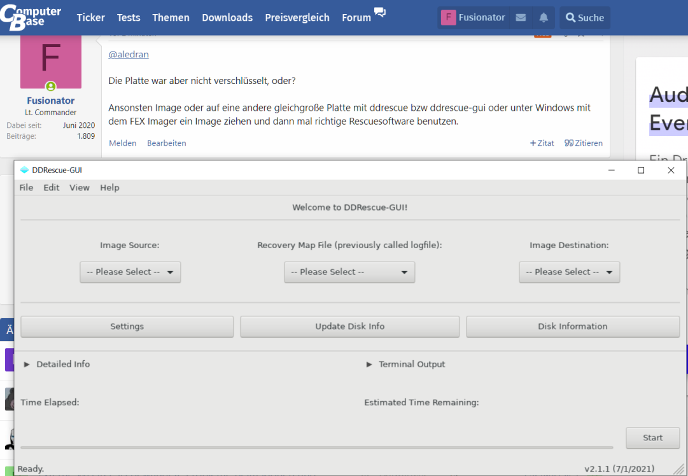The height and width of the screenshot is (476, 688).
Task: Open the Recovery Map File dropdown
Action: tap(349, 272)
